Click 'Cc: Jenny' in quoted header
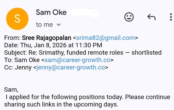Screen dimensions: 174x110 18,67
